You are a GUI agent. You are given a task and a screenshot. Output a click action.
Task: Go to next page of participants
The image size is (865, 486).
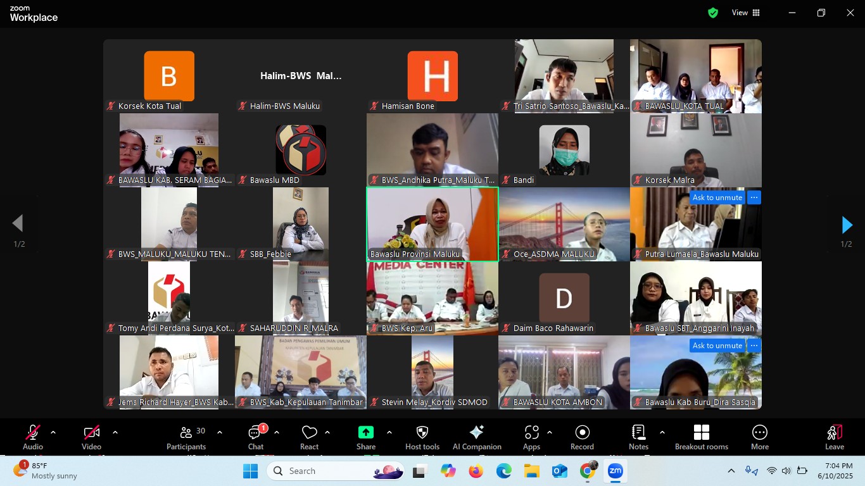847,225
